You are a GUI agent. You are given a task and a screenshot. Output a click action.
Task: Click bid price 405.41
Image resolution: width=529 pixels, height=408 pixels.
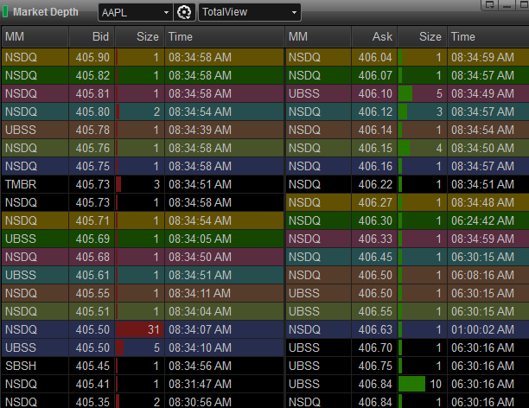pos(92,385)
